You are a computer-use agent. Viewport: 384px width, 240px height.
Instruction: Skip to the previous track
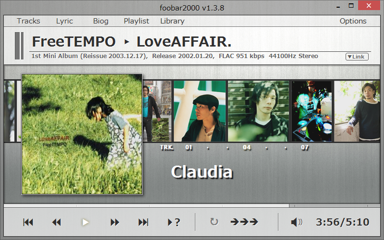[28, 222]
